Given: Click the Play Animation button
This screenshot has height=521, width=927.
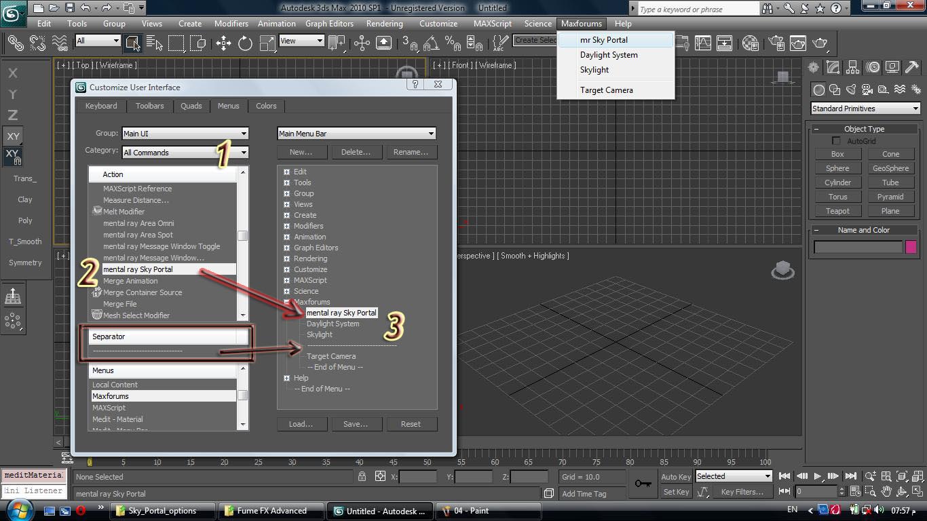Looking at the screenshot, I should [x=818, y=476].
